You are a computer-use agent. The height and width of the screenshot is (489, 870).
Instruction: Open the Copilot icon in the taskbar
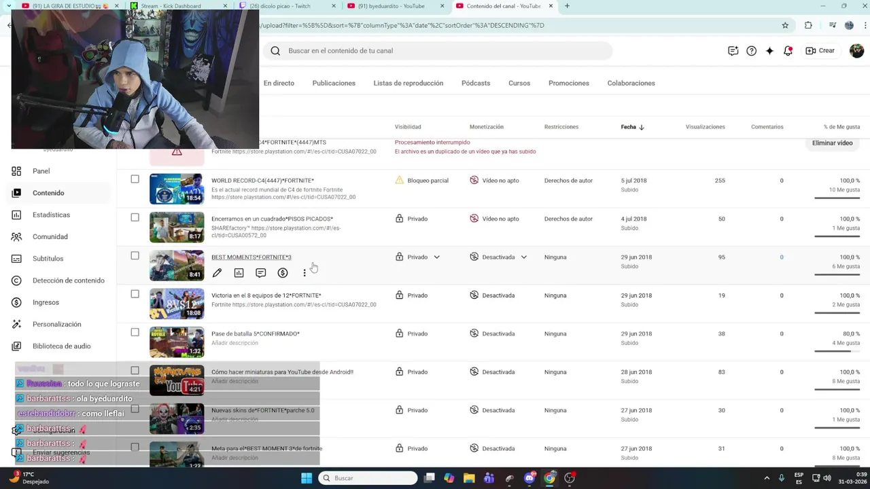tap(449, 478)
